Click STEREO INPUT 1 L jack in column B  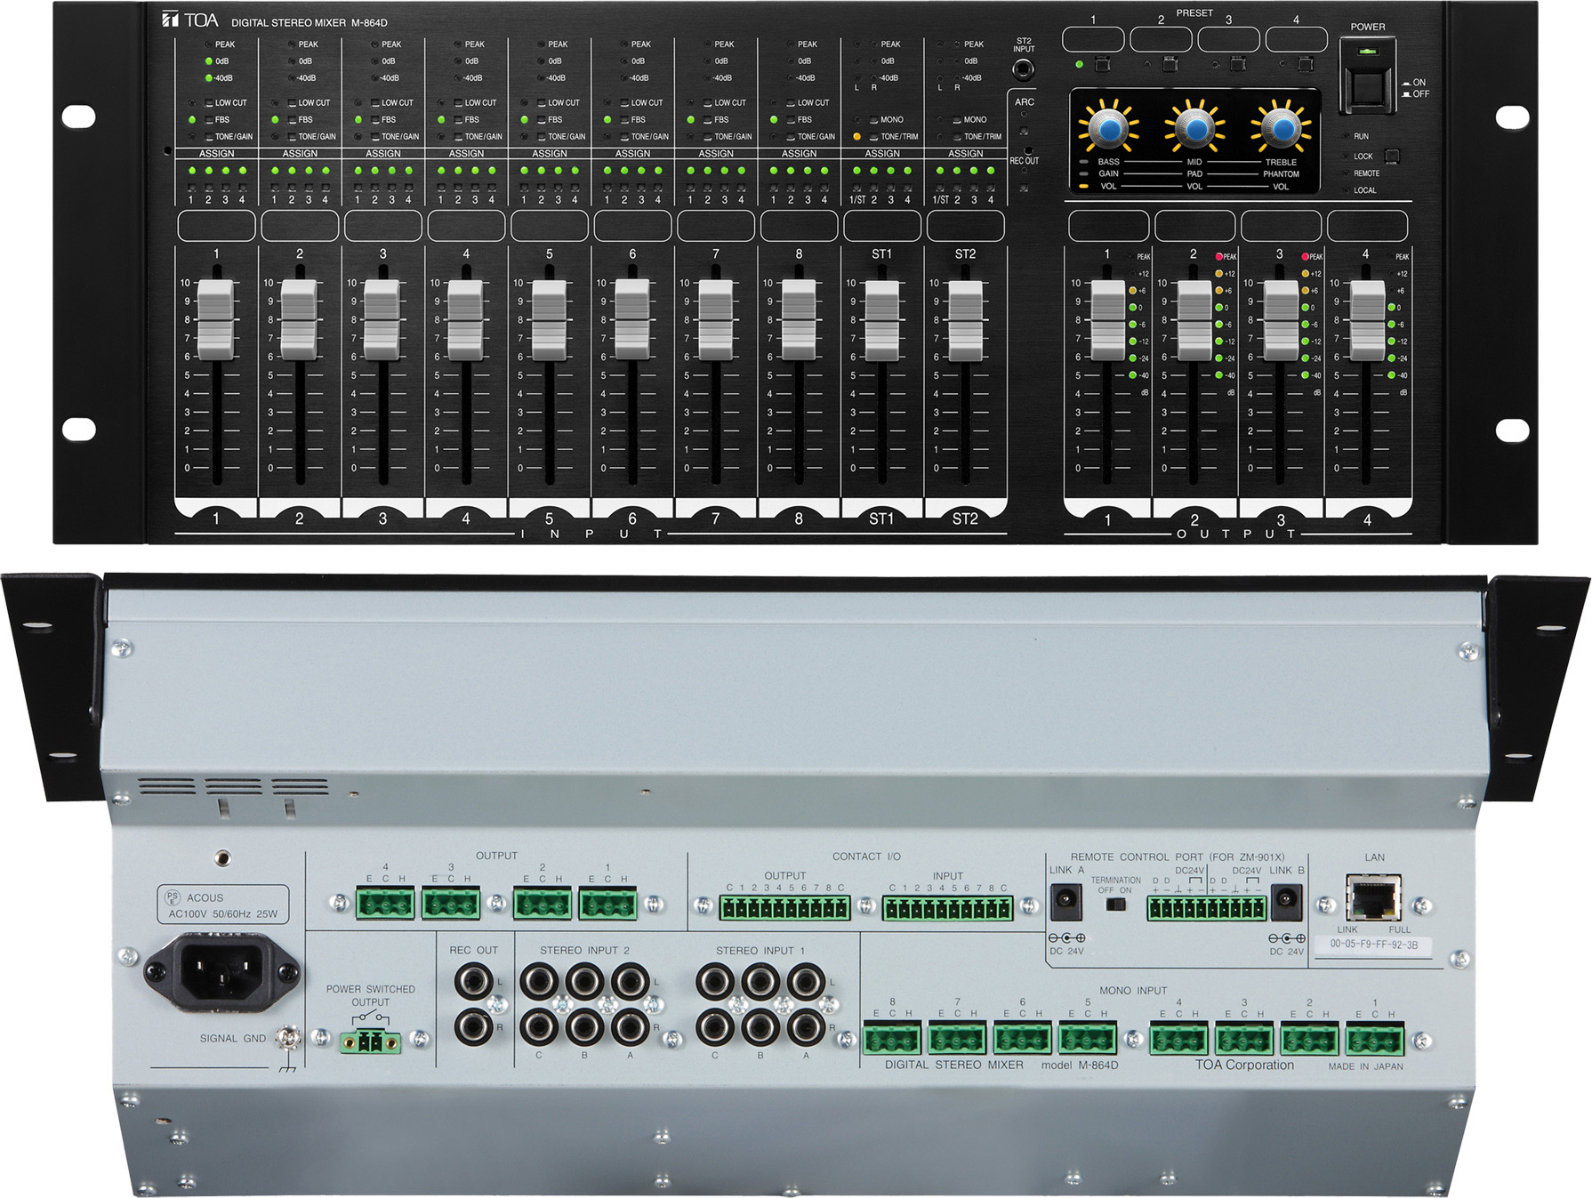point(760,983)
